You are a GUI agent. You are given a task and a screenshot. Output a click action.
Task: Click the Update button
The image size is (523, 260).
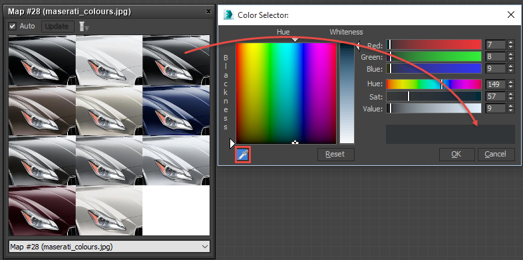point(57,27)
